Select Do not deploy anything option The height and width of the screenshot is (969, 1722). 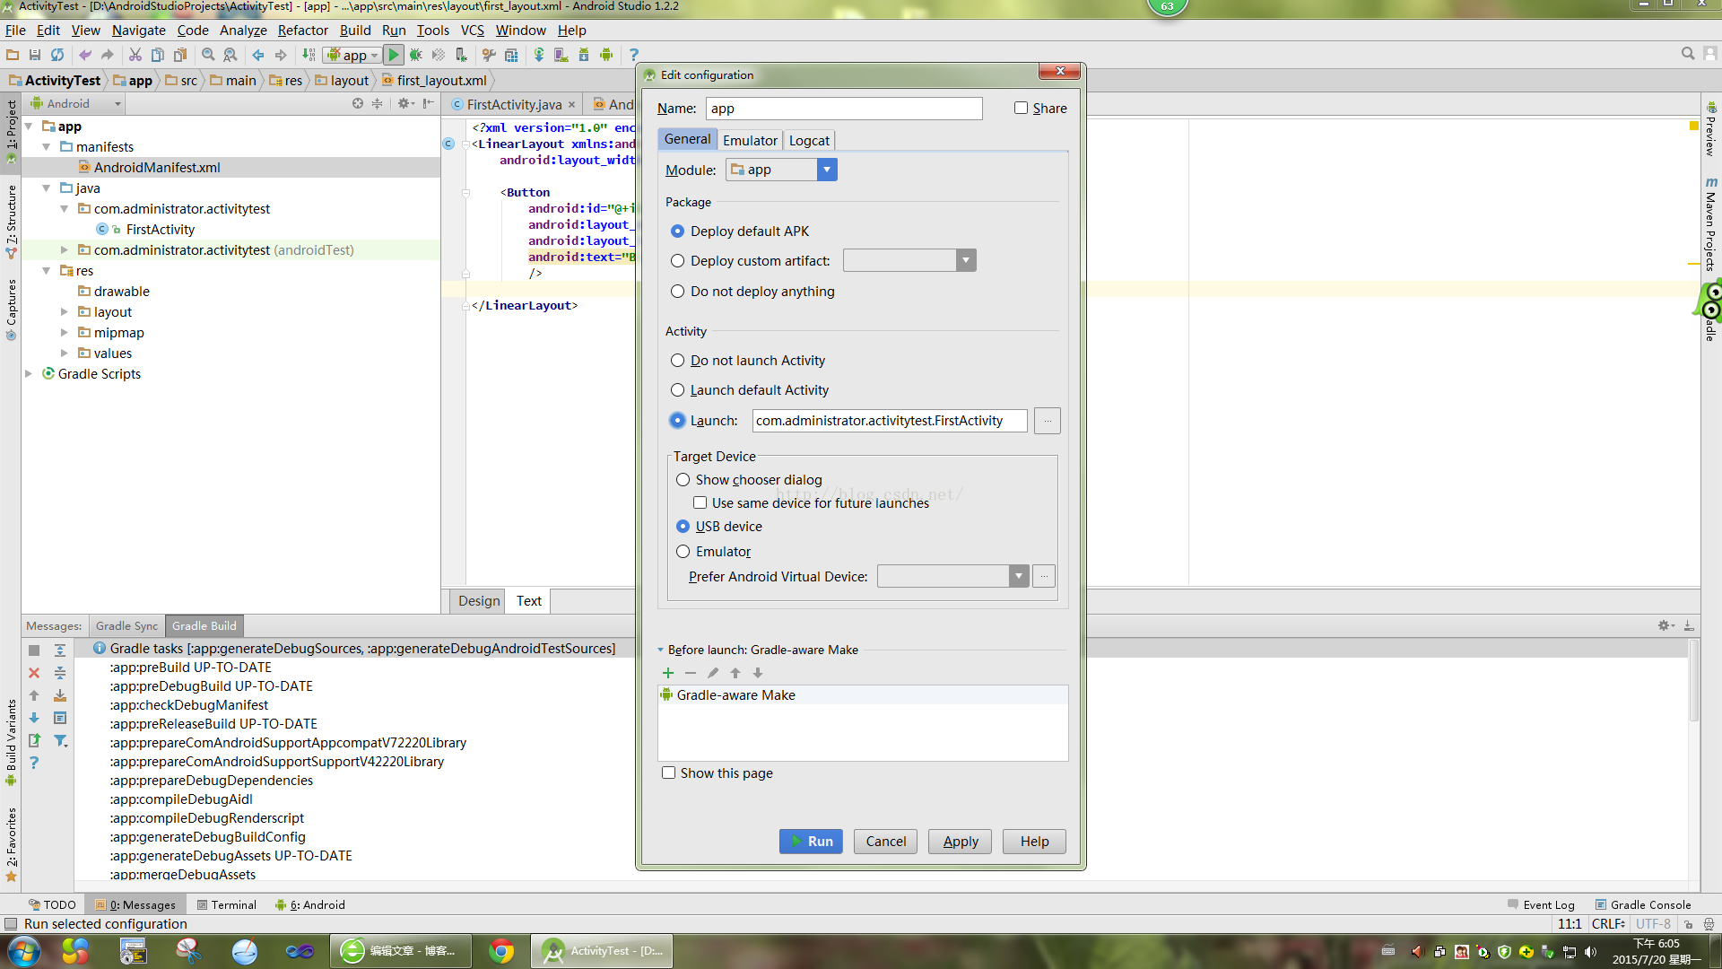677,292
